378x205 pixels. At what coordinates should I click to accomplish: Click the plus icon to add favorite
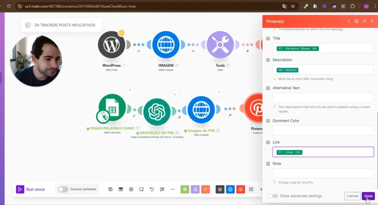pyautogui.click(x=261, y=190)
